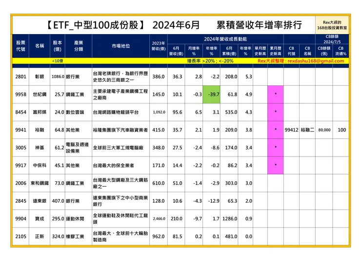Screen dimensions: 361x255
Task: Click the company name 東和鋼鐵
Action: click(40, 183)
